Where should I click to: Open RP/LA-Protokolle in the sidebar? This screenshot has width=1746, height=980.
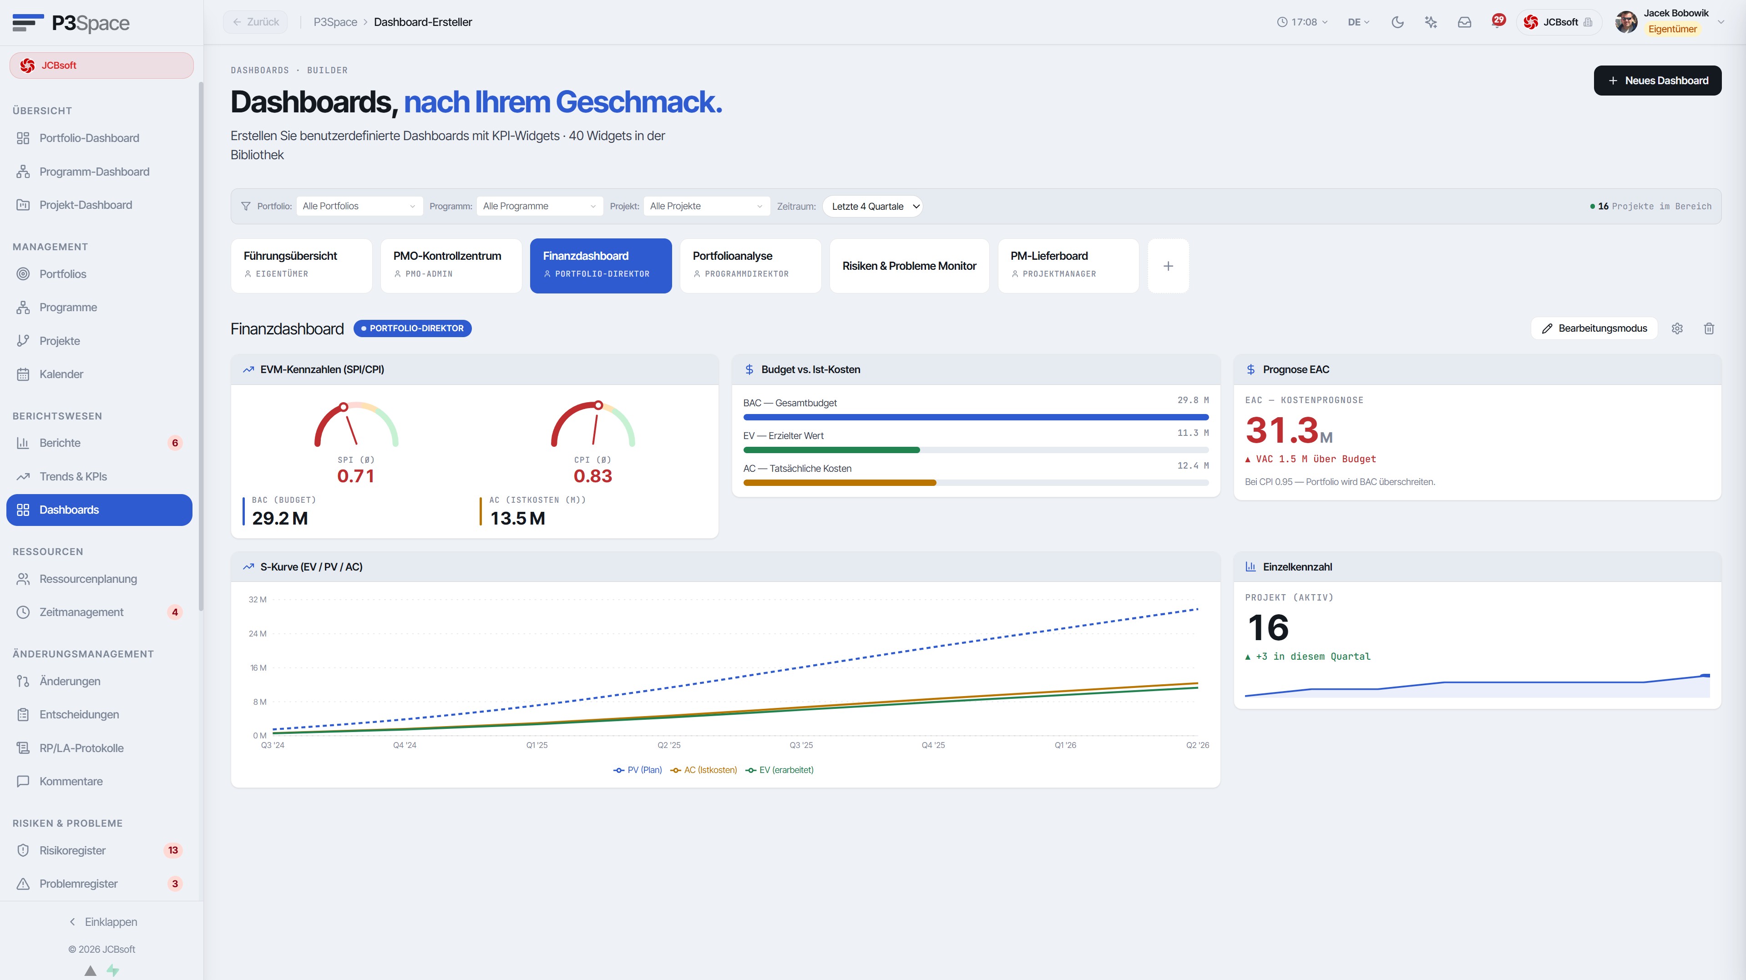pyautogui.click(x=99, y=748)
